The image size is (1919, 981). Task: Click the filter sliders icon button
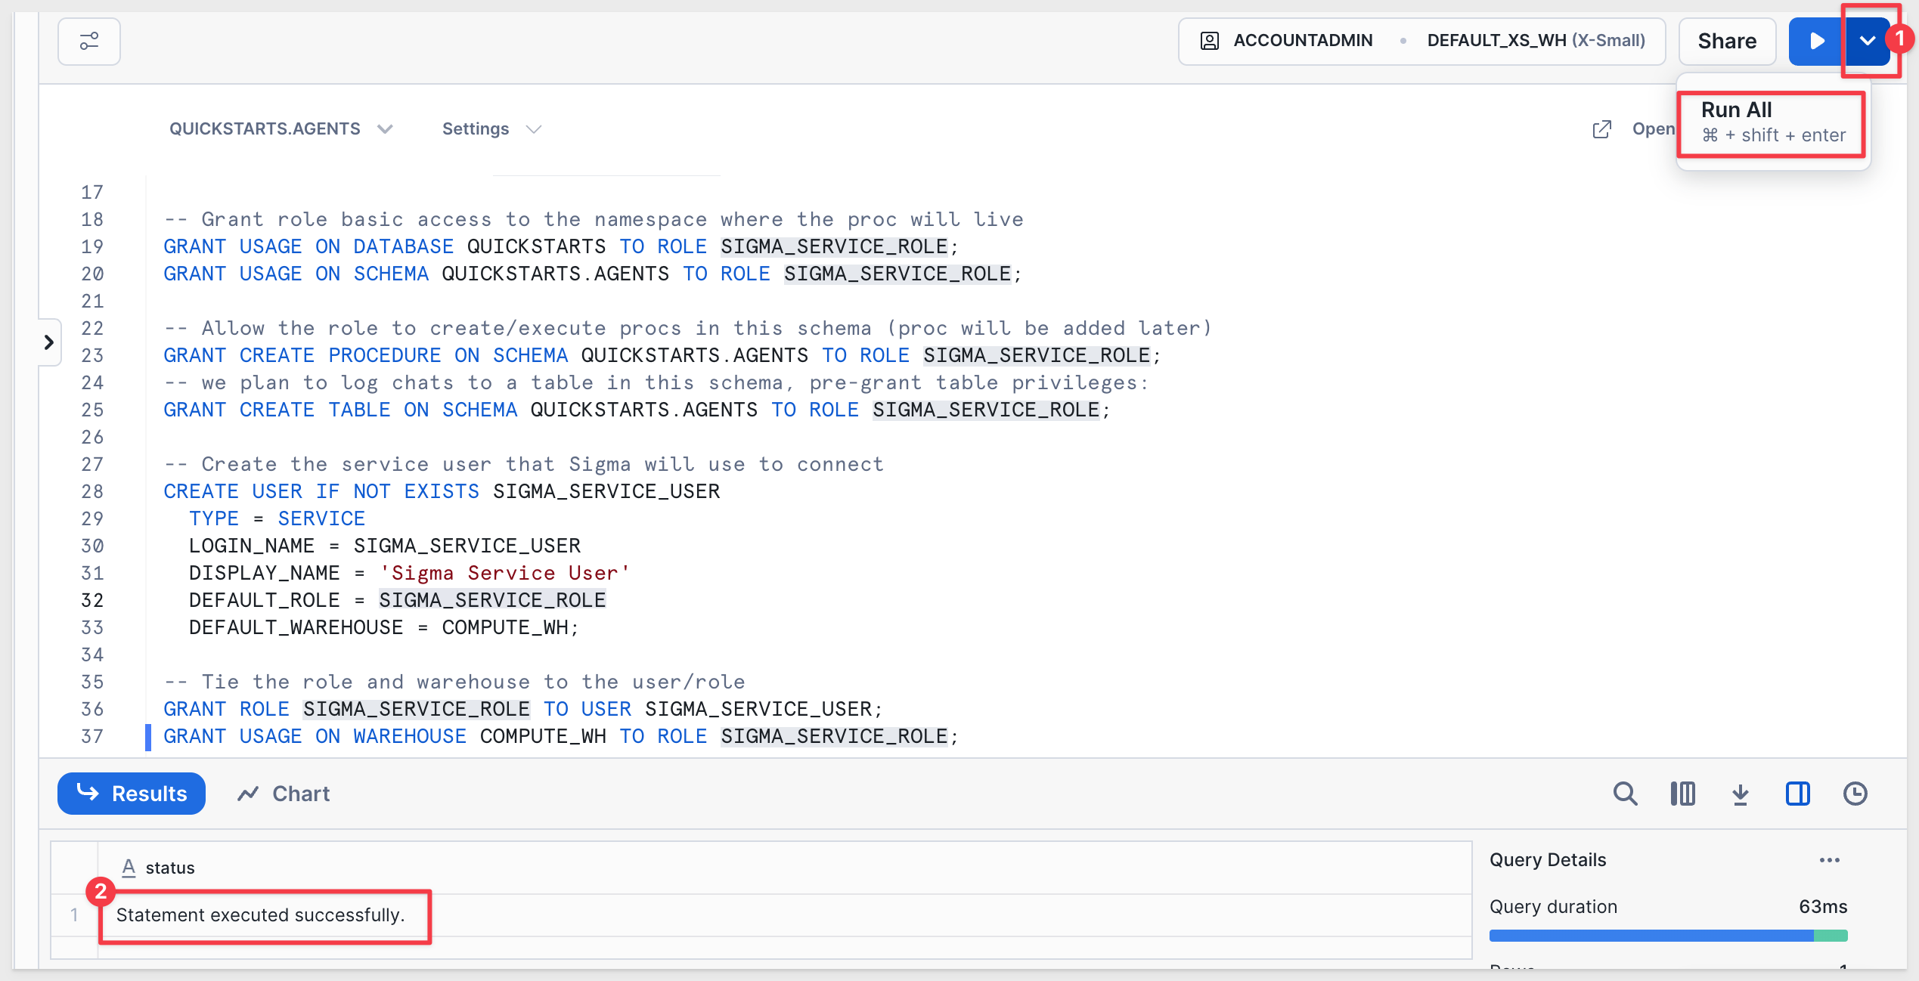(x=89, y=41)
